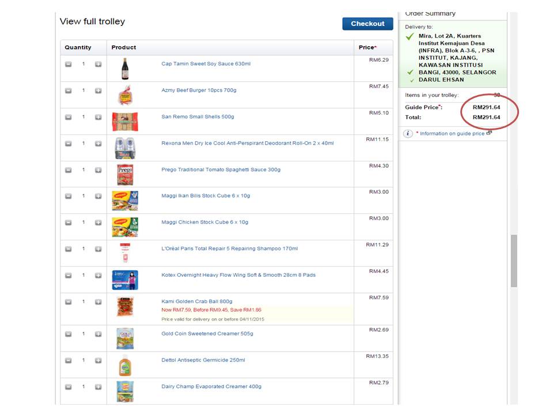Click the RM13.35 Dettol price
The image size is (553, 415).
[377, 356]
